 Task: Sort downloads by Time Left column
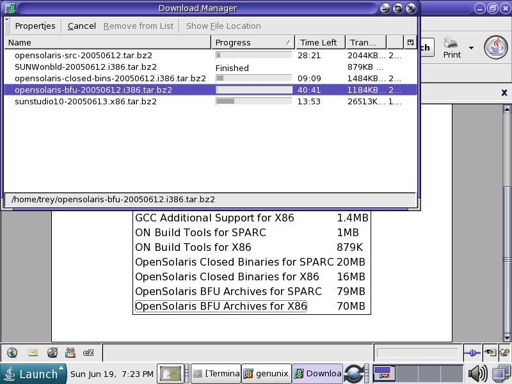(x=321, y=42)
